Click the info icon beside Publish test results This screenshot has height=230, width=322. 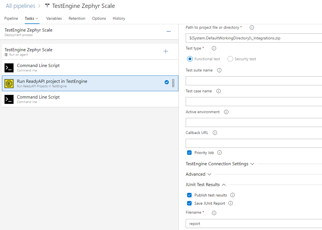[x=232, y=195]
